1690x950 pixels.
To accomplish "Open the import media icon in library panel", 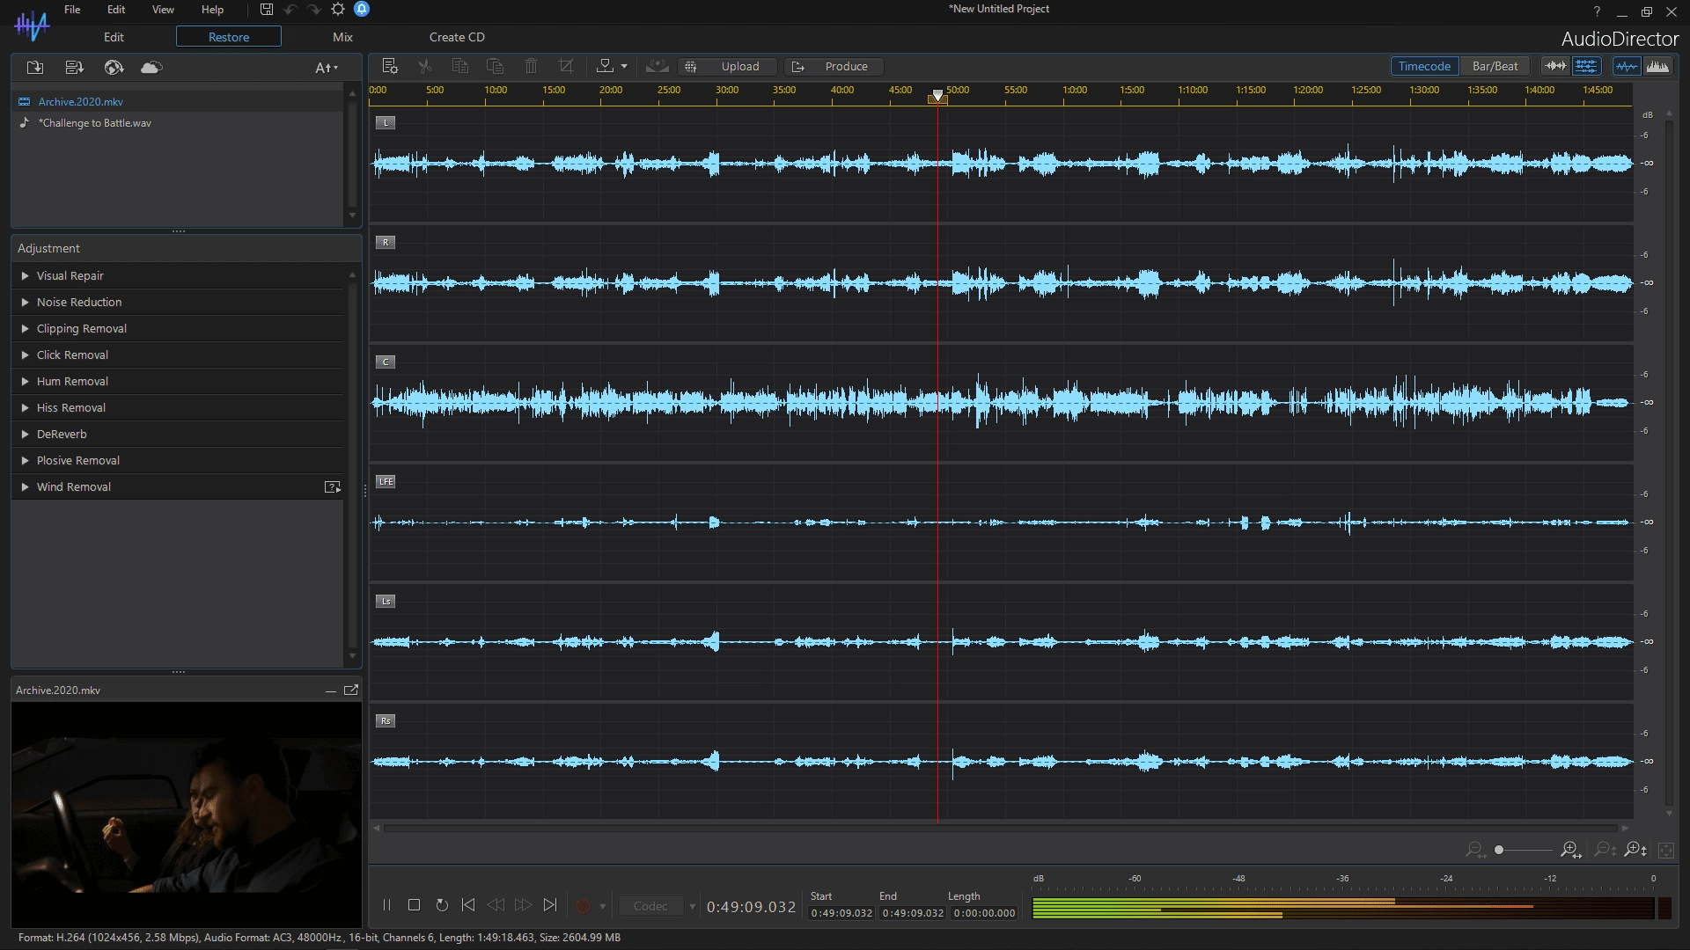I will pos(35,68).
